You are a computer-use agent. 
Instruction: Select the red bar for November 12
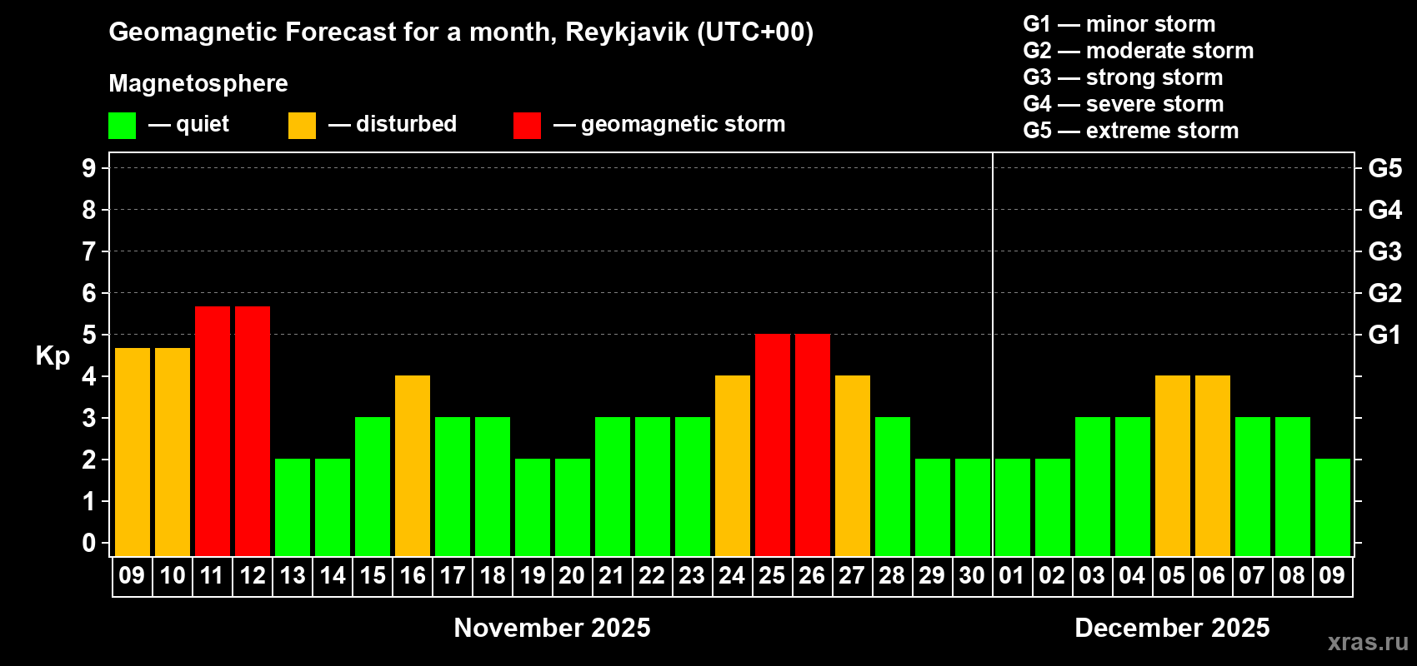pyautogui.click(x=253, y=431)
